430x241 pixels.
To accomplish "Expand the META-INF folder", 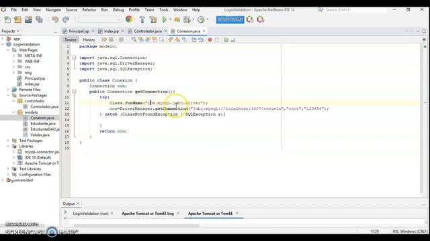I will (x=13, y=56).
